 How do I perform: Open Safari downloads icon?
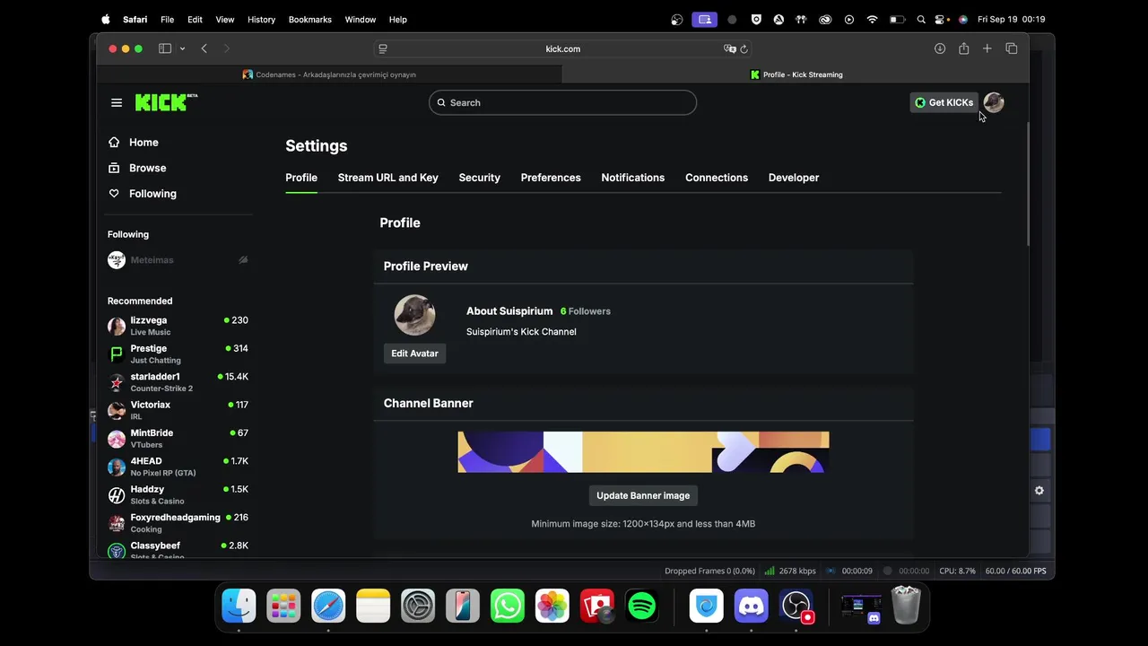(x=940, y=48)
